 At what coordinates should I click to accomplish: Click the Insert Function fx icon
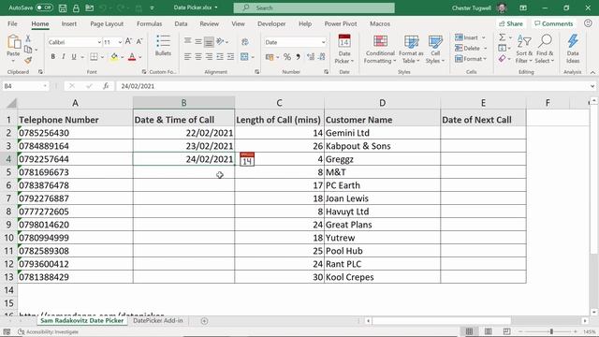click(x=106, y=86)
